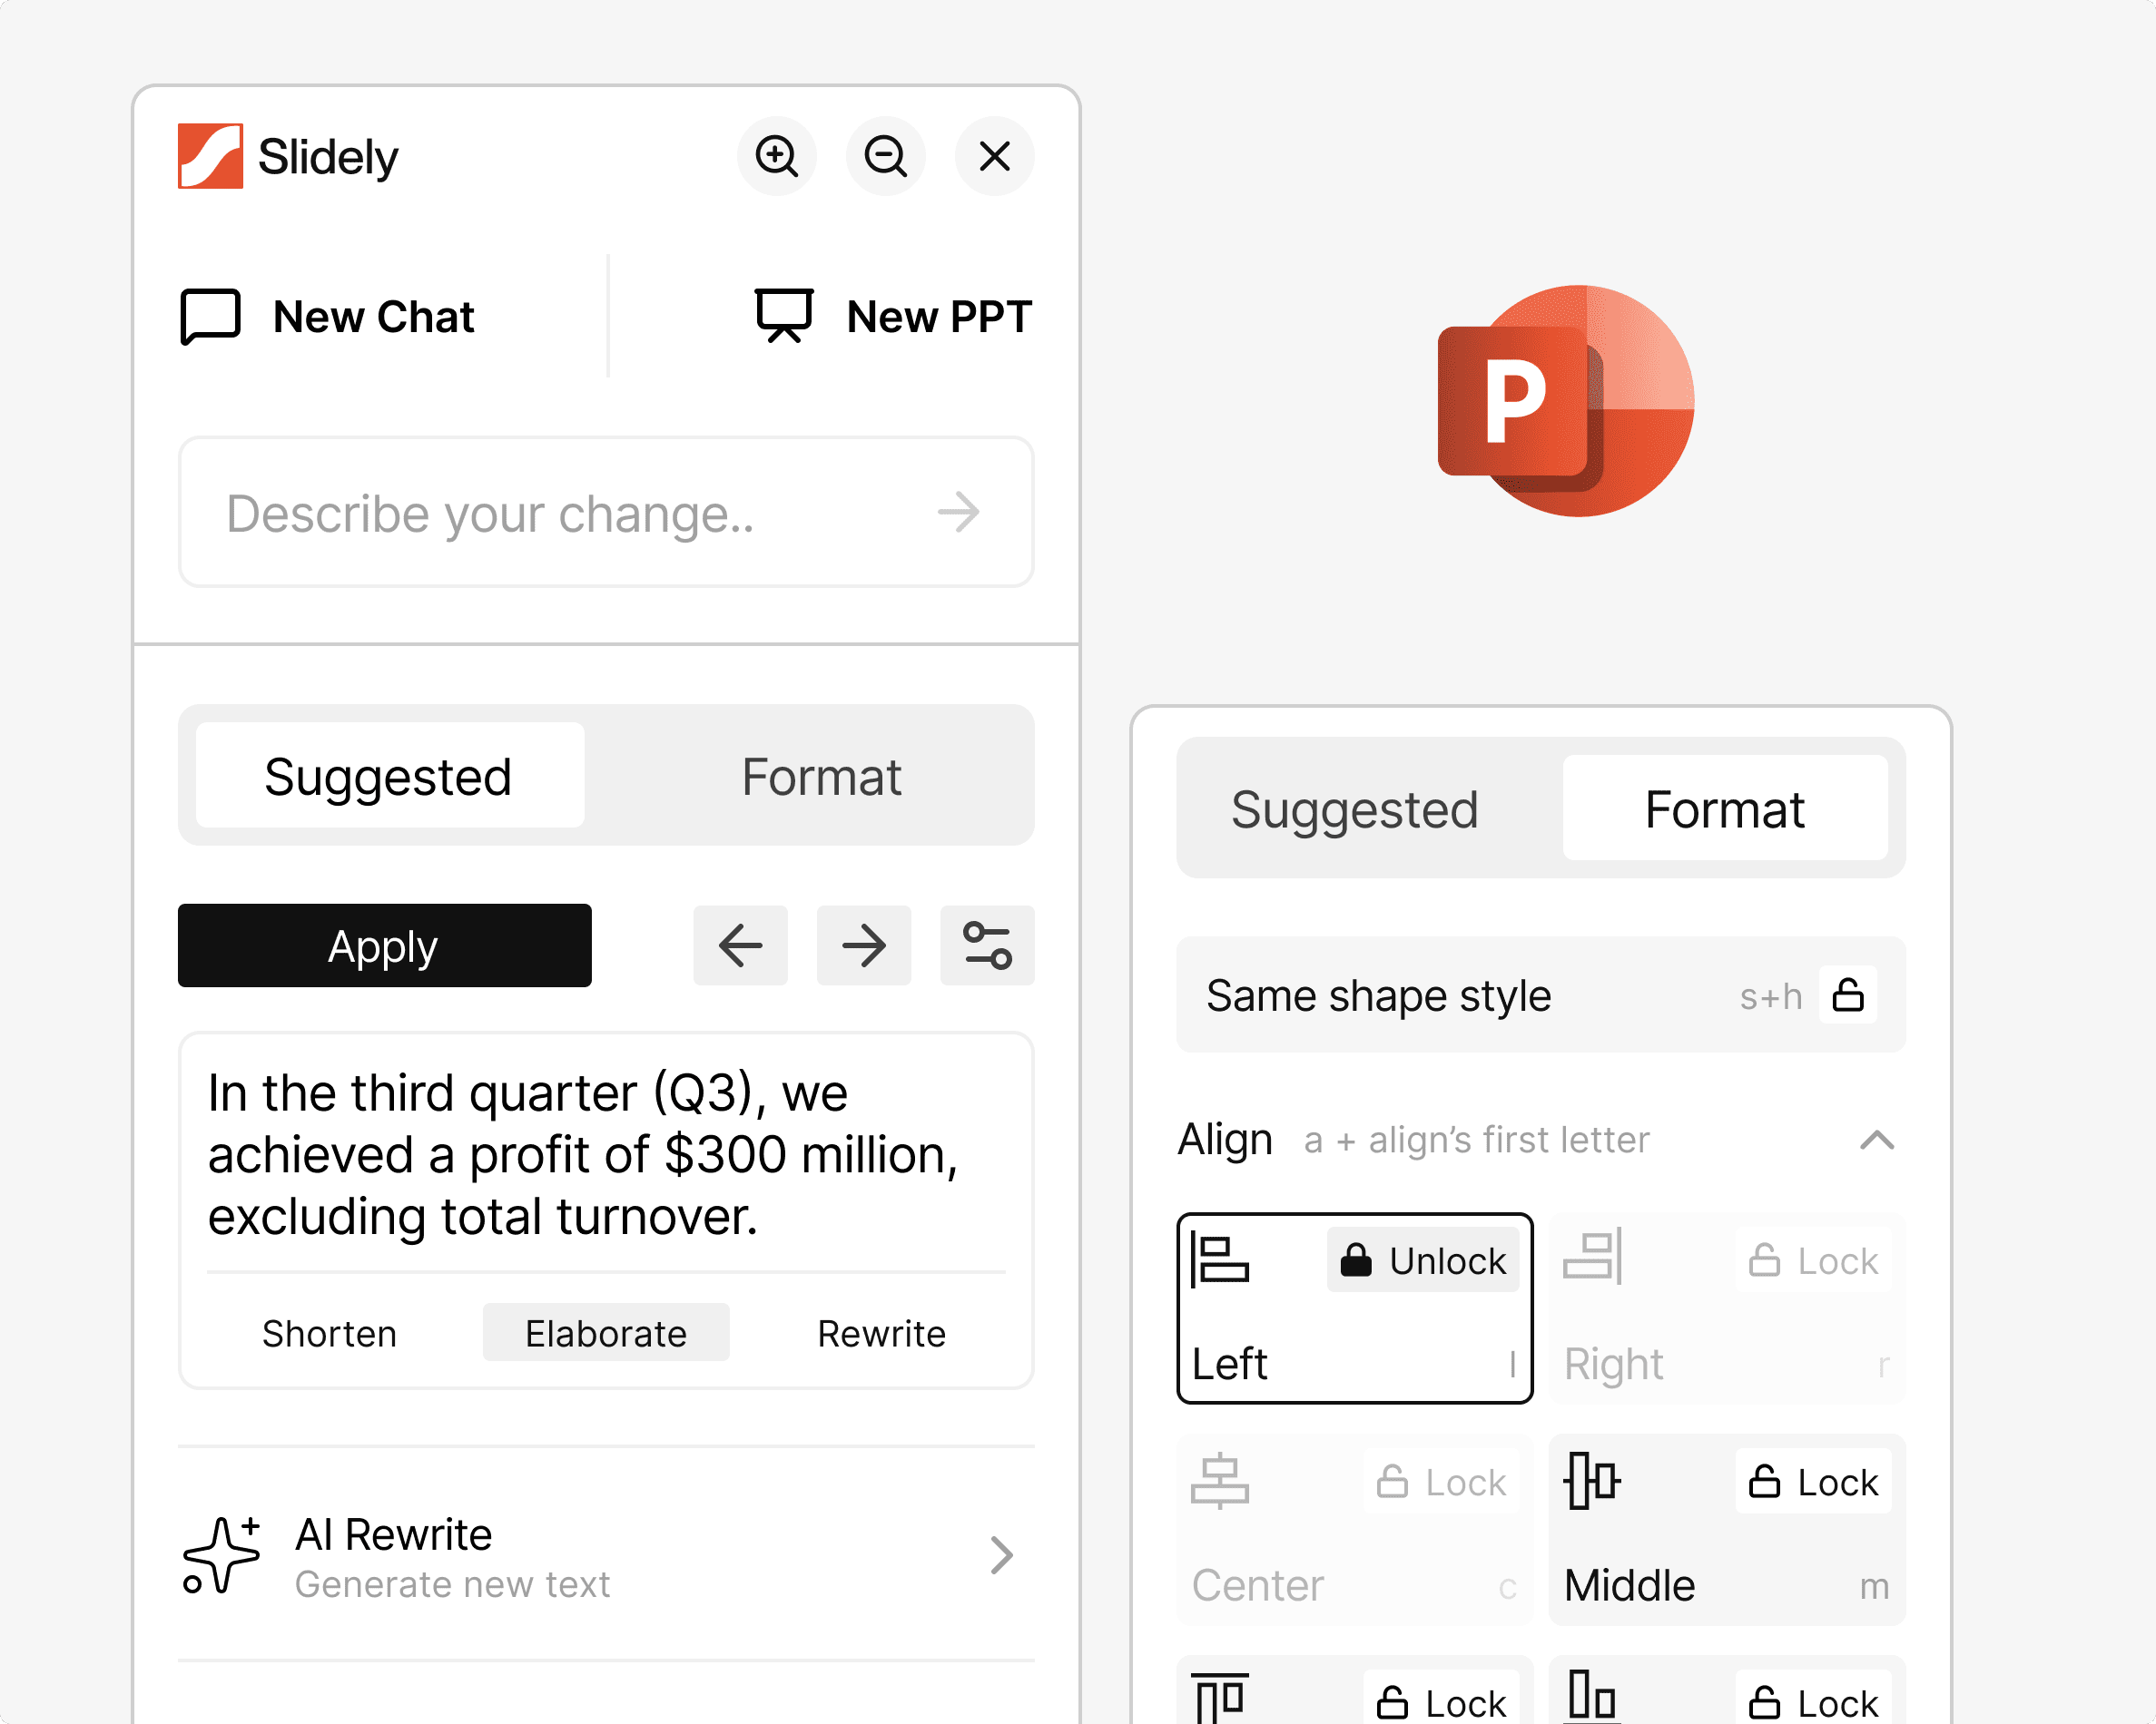Open AI Rewrite options via the chevron
Screen dimensions: 2156x1724
(1001, 1555)
